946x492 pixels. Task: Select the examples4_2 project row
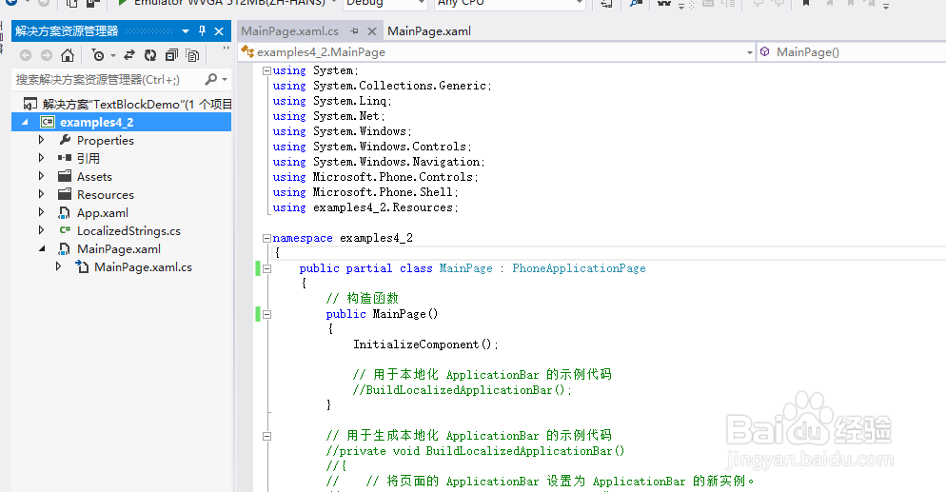(121, 123)
